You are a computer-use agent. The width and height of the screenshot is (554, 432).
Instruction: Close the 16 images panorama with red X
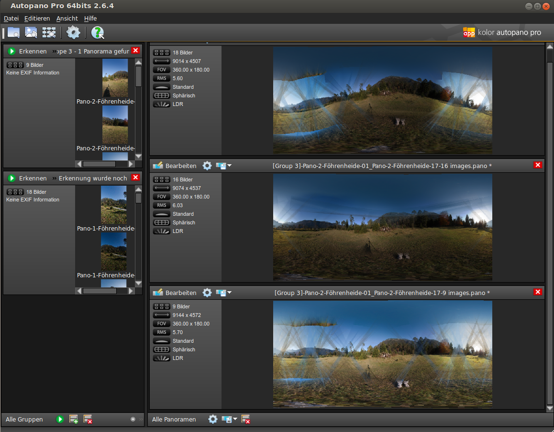coord(538,165)
